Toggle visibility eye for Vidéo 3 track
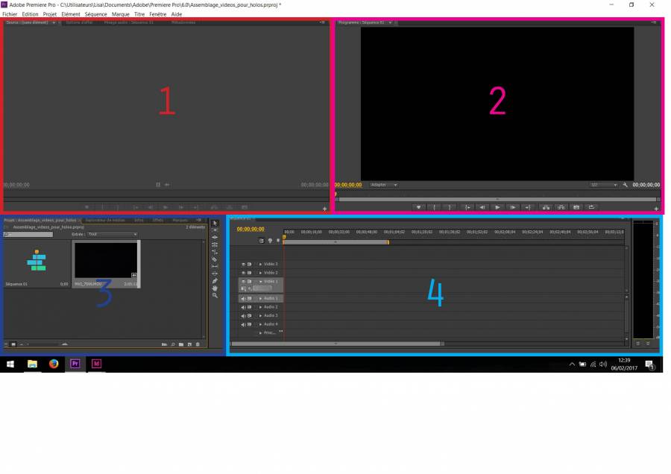The image size is (671, 474). 244,265
